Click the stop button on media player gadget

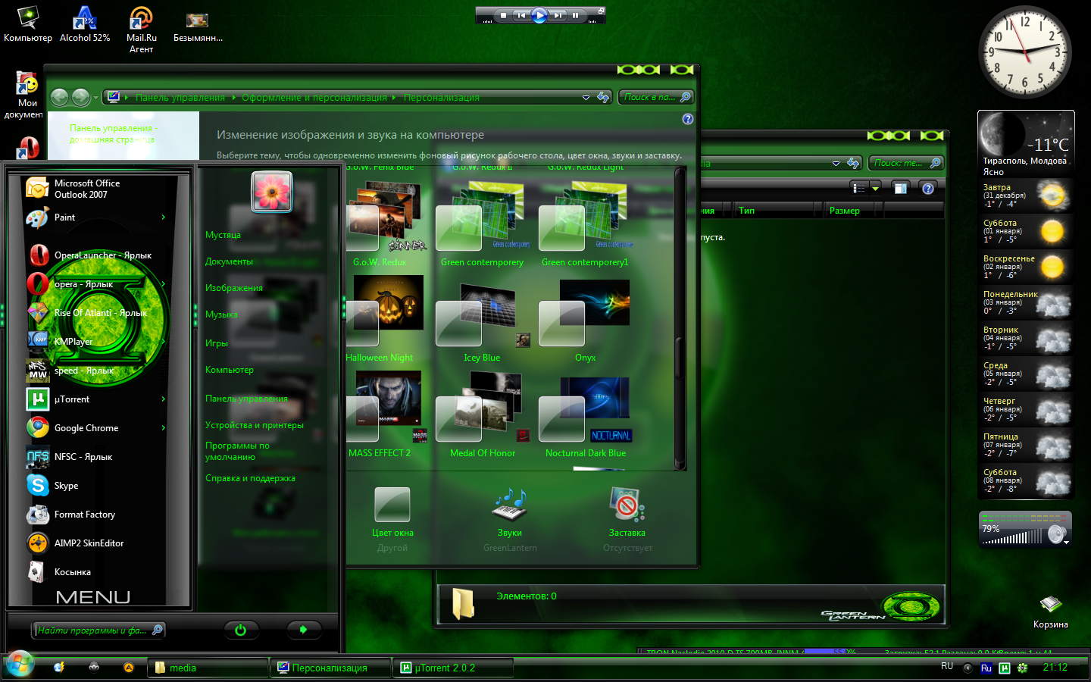tap(504, 15)
